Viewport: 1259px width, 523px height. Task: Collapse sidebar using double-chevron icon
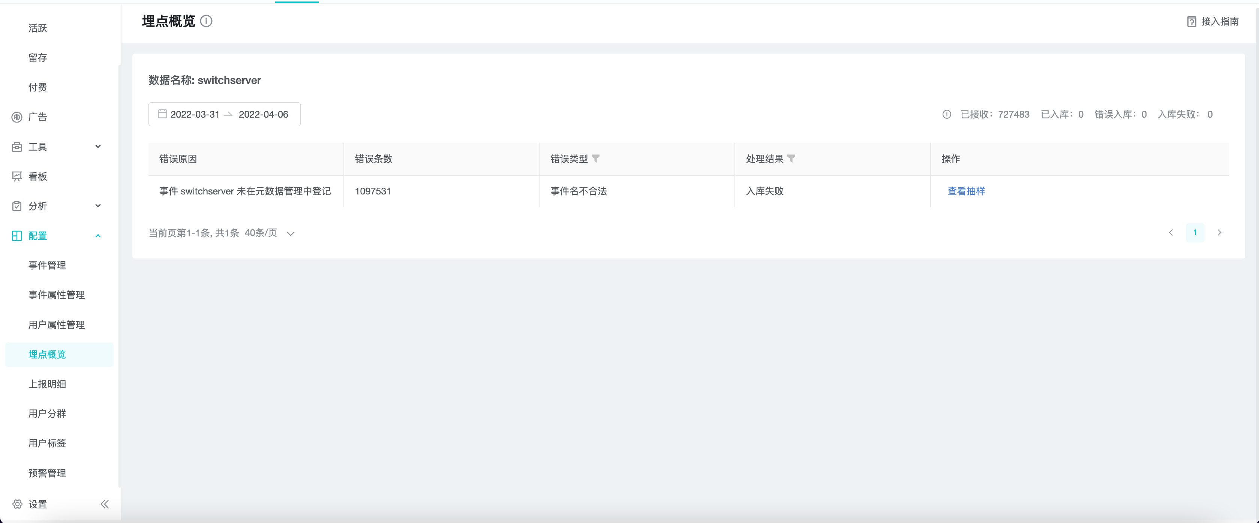104,504
